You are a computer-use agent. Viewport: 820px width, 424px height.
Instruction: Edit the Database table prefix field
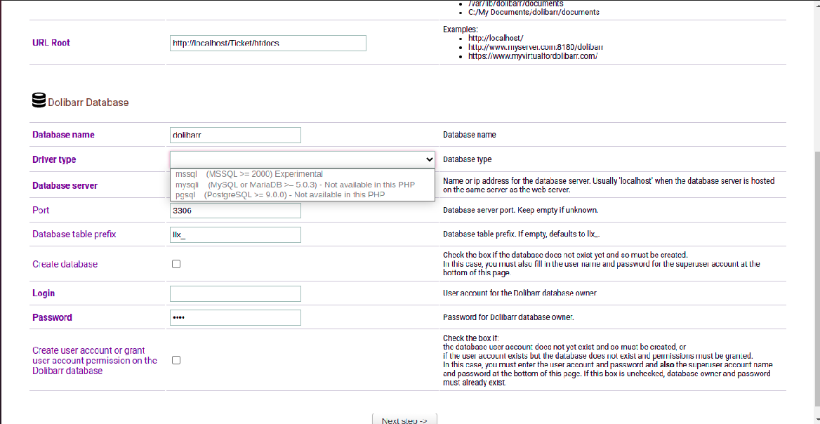tap(235, 234)
